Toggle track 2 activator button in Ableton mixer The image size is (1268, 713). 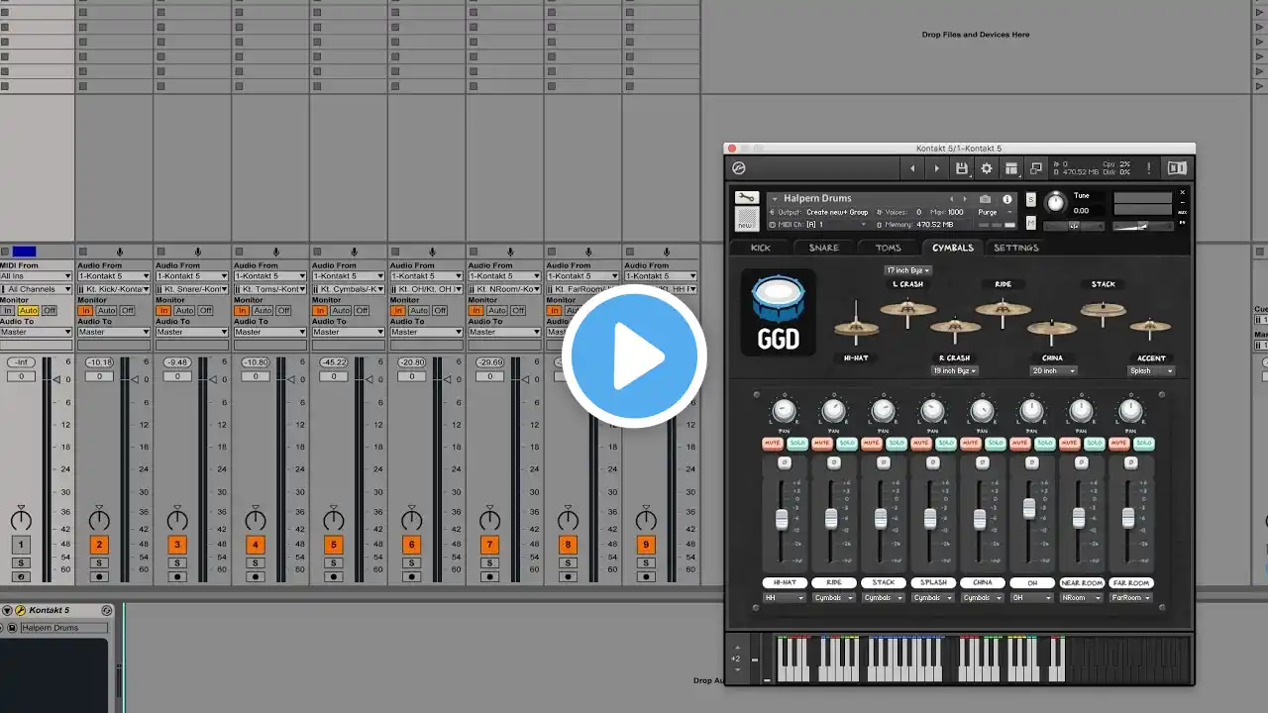click(99, 545)
